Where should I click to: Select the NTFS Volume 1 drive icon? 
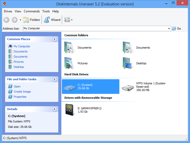click(x=128, y=87)
